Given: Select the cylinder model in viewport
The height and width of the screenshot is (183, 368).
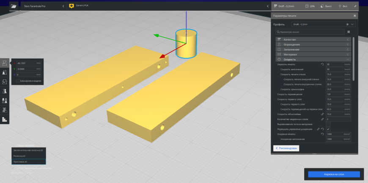Looking at the screenshot, I should tap(186, 44).
